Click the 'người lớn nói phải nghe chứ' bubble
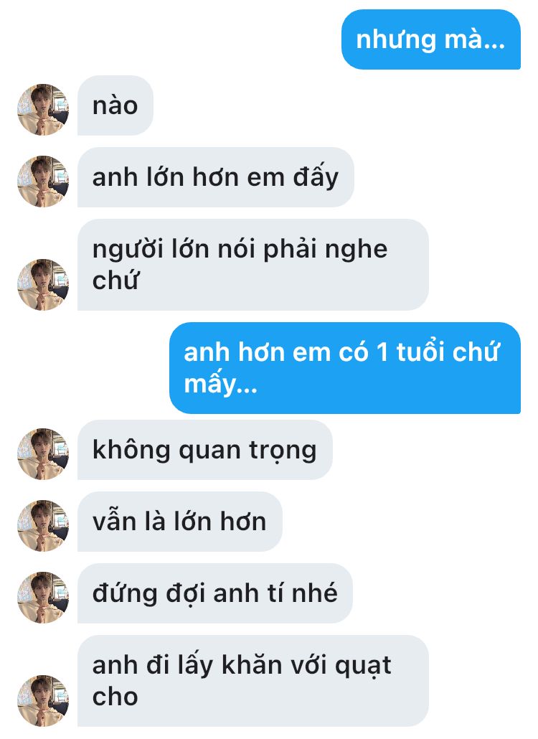The width and height of the screenshot is (538, 739). click(x=253, y=265)
